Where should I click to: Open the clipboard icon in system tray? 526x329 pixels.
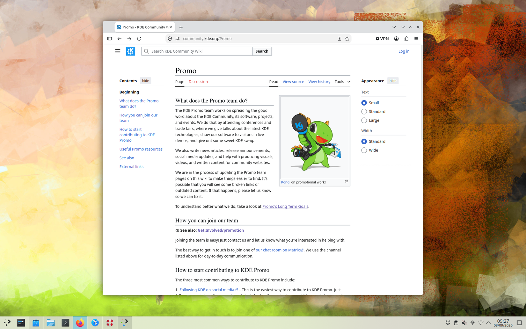click(x=456, y=323)
